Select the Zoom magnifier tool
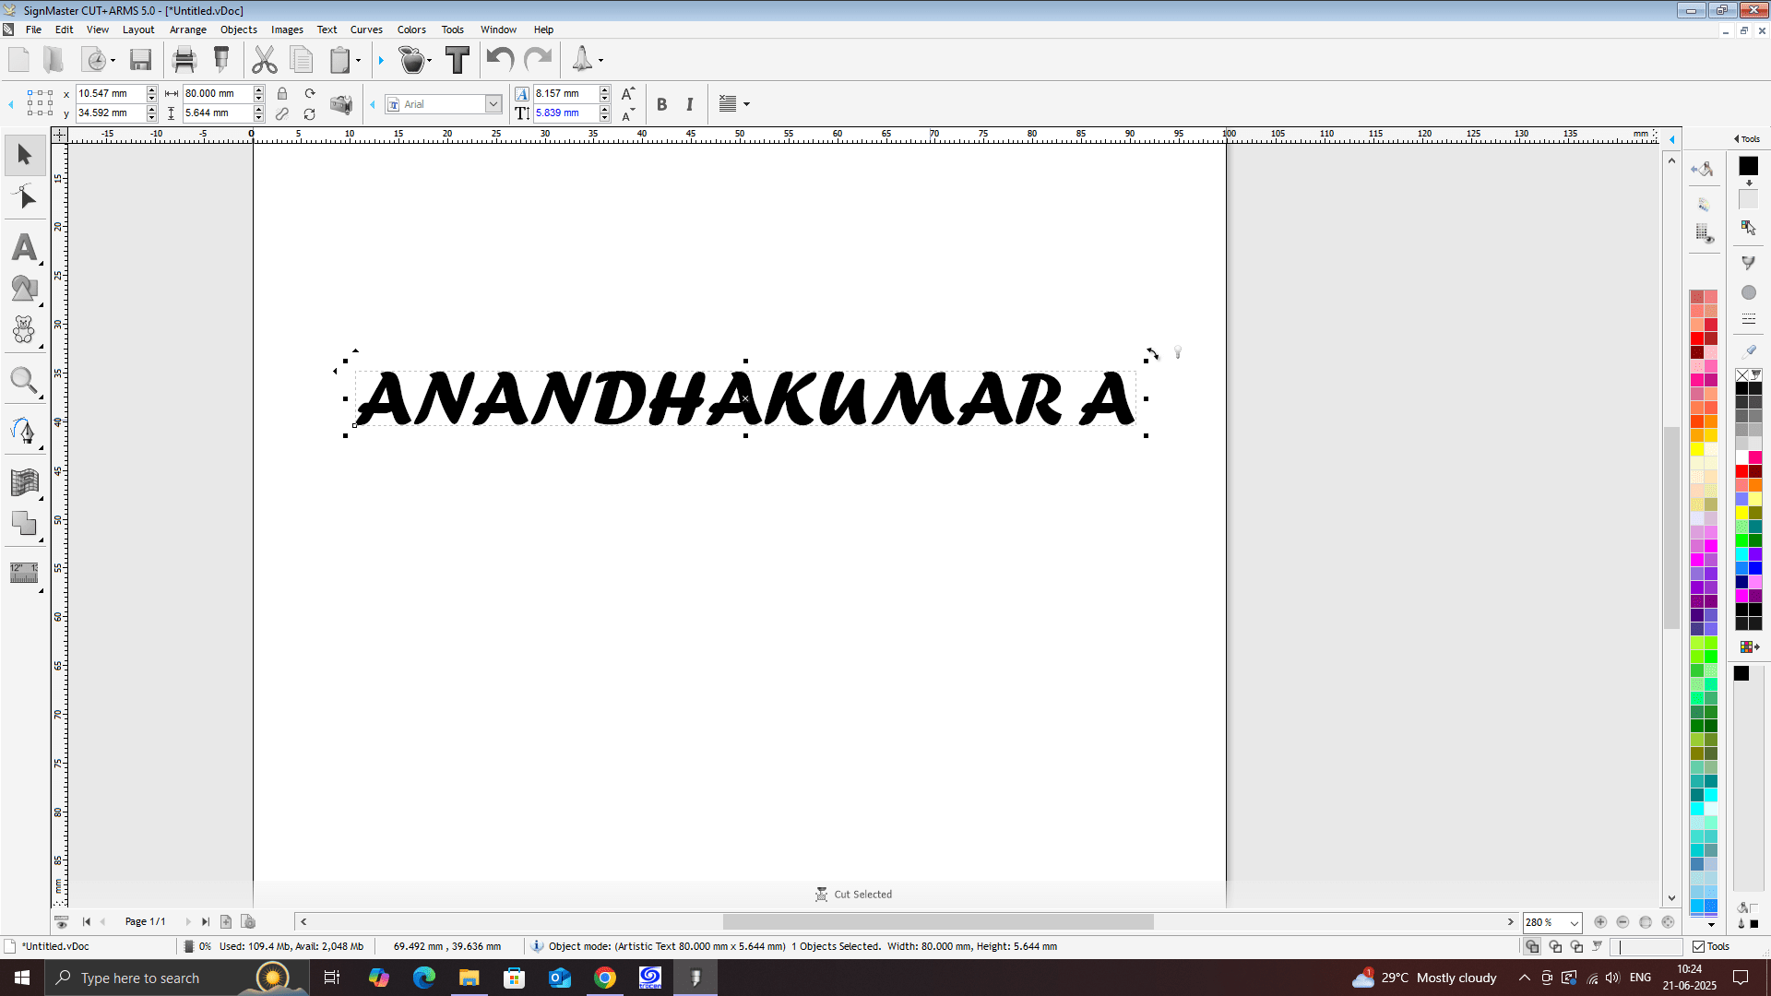 [x=24, y=380]
